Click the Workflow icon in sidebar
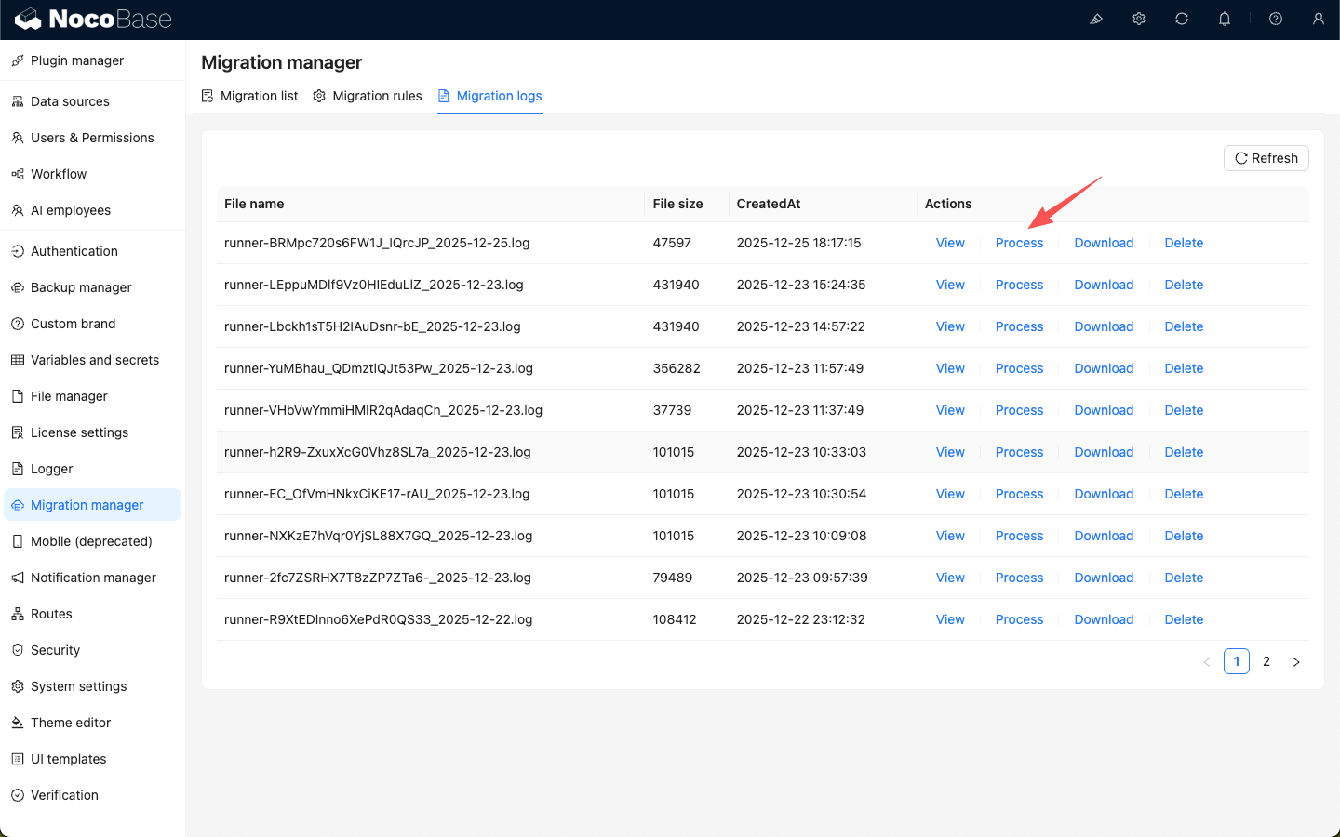The image size is (1340, 837). [18, 174]
